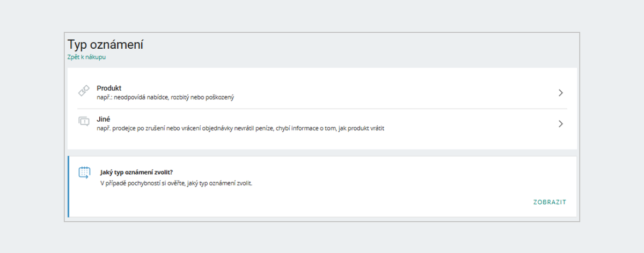Click the "Jaký typ oznámení zvolit?" heading

140,173
